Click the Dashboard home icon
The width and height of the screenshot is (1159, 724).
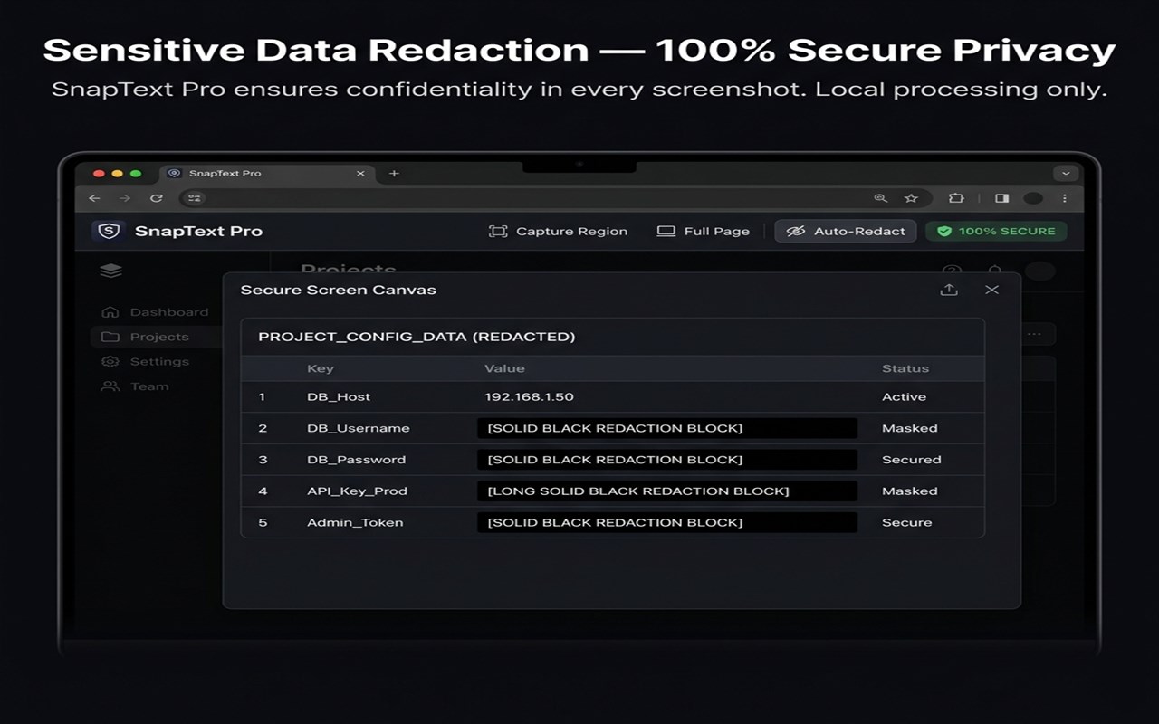point(110,312)
